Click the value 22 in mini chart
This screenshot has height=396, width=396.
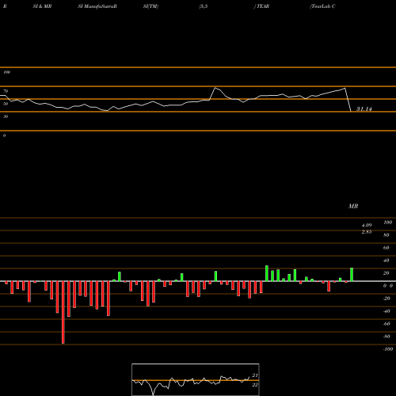click(x=255, y=385)
